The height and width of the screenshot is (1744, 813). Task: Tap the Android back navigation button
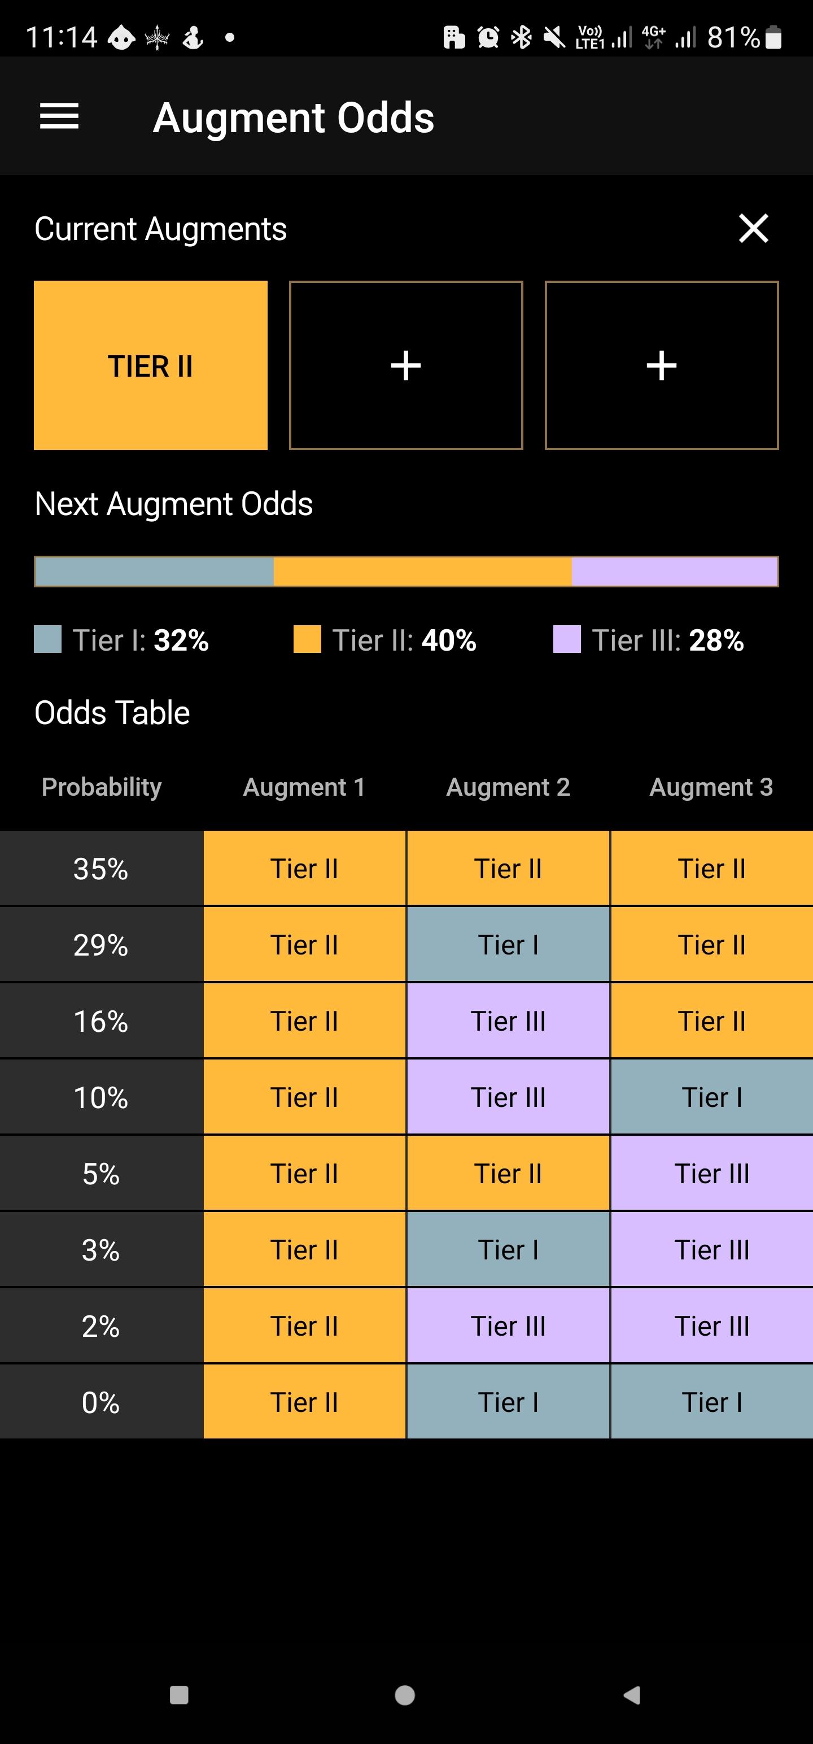(x=632, y=1695)
